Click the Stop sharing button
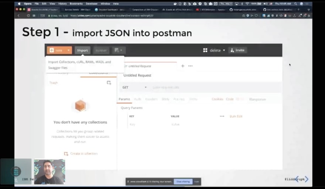The image size is (325, 189). coord(183,182)
